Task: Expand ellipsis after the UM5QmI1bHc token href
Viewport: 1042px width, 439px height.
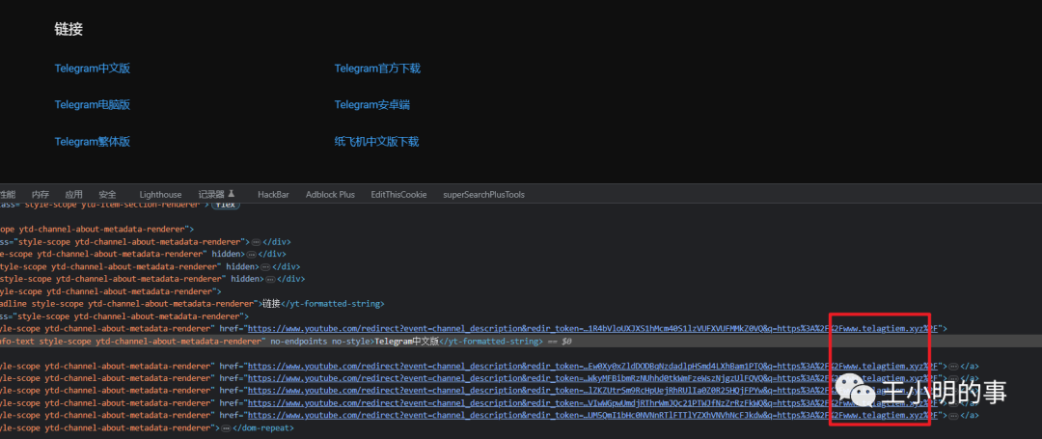Action: click(953, 416)
